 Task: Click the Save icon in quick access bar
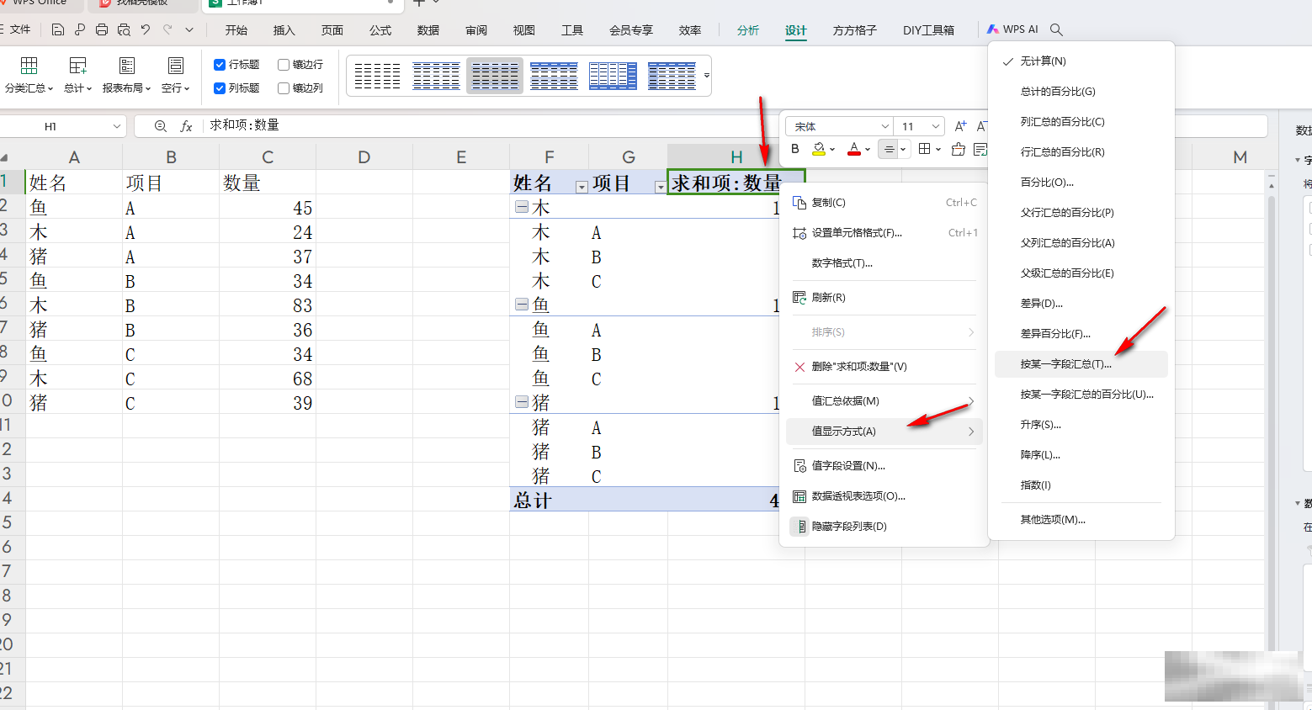click(57, 29)
